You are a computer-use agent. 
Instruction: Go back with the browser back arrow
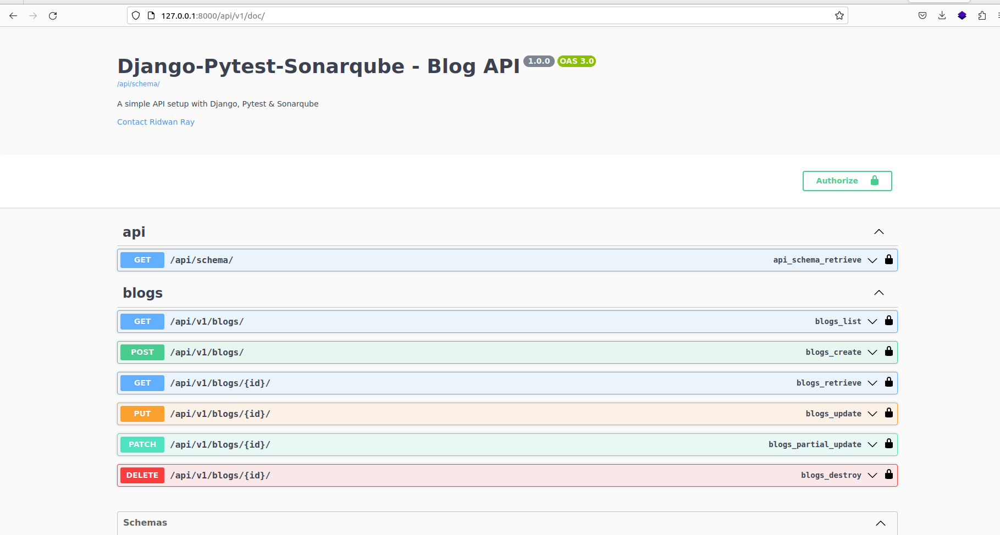tap(13, 16)
